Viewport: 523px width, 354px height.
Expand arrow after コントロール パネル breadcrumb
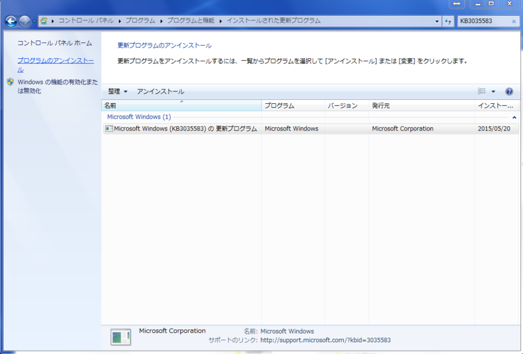(120, 21)
